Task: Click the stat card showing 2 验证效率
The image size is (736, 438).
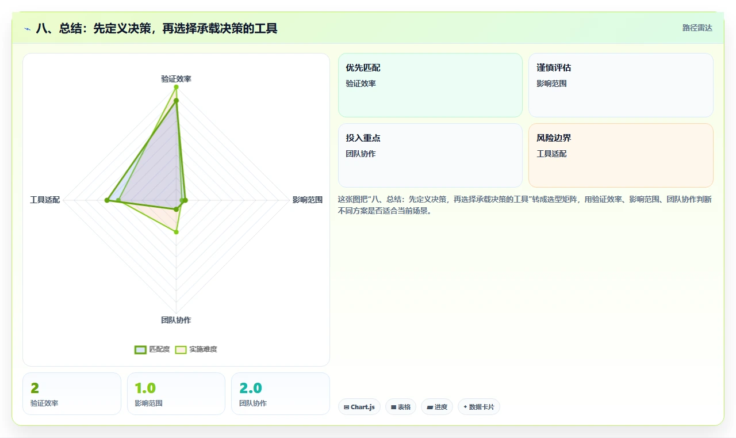Action: click(72, 394)
